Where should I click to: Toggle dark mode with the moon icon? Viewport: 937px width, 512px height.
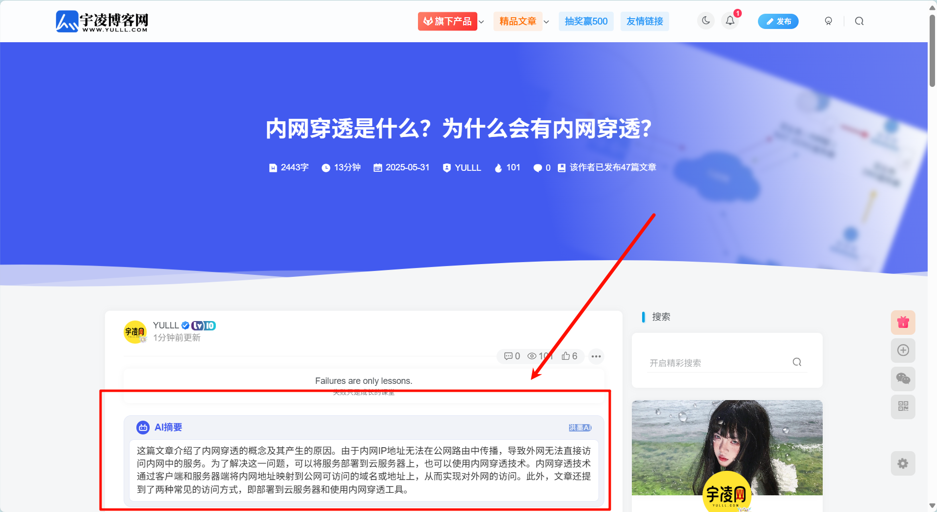(705, 21)
